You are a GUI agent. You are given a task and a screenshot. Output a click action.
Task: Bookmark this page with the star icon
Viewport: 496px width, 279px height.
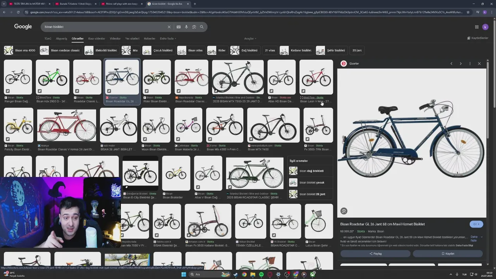click(468, 12)
